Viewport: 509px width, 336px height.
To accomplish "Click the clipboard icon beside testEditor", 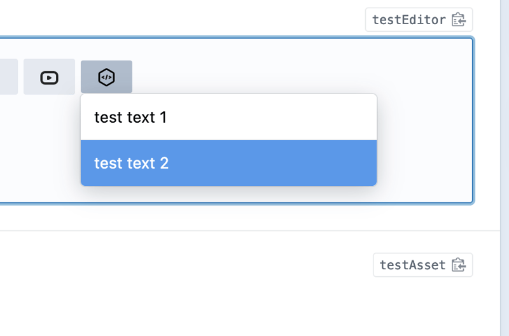I will [459, 20].
